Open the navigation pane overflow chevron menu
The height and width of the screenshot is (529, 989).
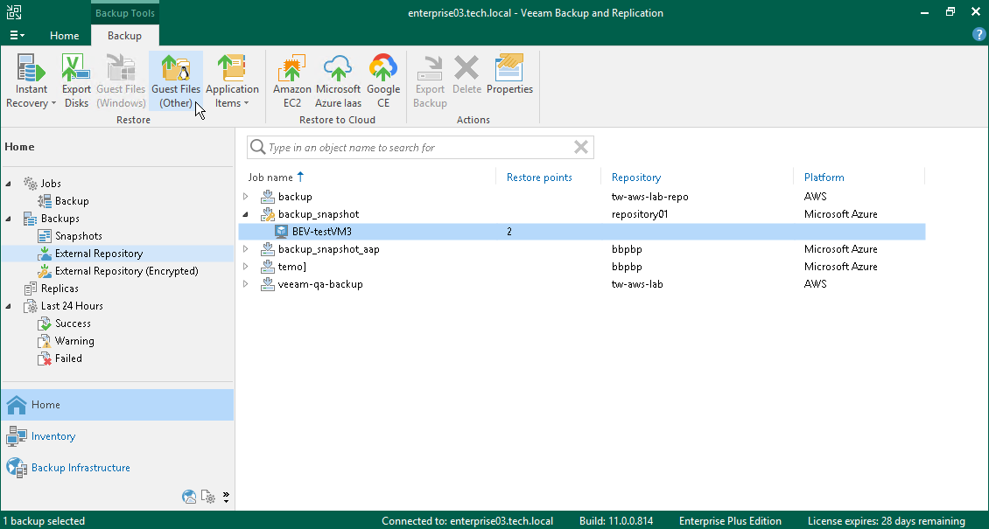coord(226,497)
